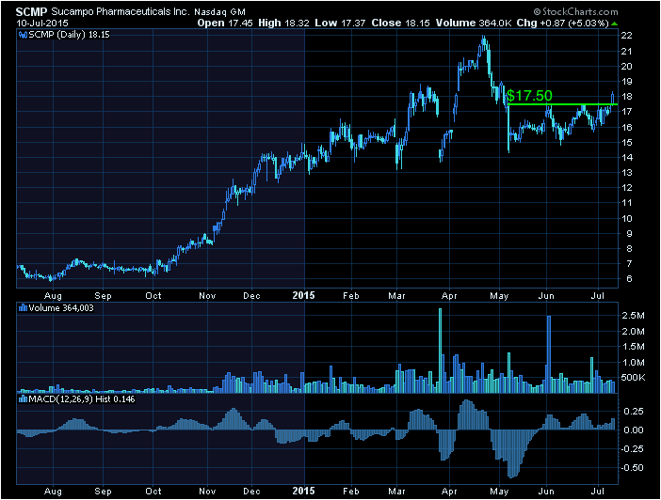Click the 0.00 MACD axis label
Screen dimensions: 661x500
click(633, 430)
